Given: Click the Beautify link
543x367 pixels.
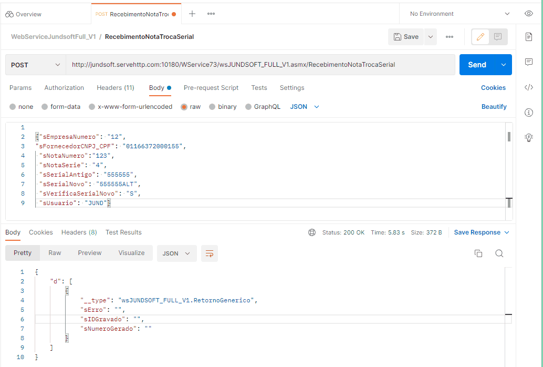Looking at the screenshot, I should (494, 107).
